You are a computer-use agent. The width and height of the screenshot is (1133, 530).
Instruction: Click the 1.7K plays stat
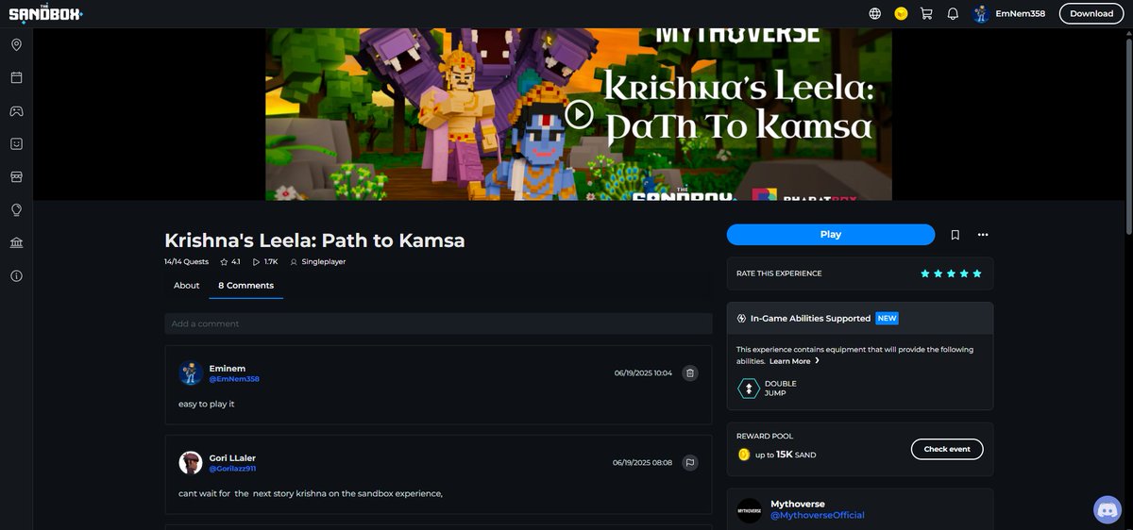coord(265,261)
